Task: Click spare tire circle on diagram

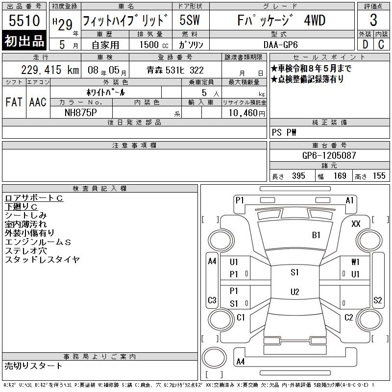Action: pyautogui.click(x=214, y=357)
